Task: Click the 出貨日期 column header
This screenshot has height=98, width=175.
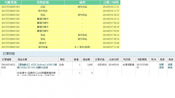Action: click(x=114, y=59)
